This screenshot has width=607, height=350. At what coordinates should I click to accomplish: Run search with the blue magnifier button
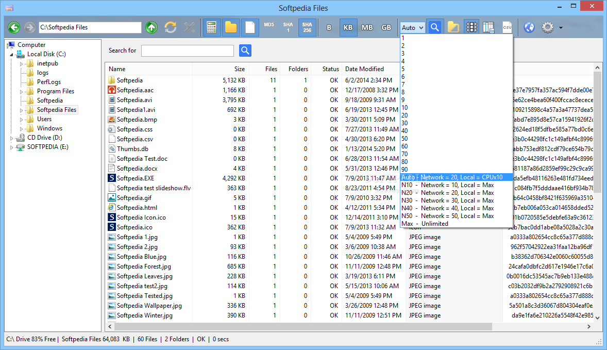click(245, 51)
